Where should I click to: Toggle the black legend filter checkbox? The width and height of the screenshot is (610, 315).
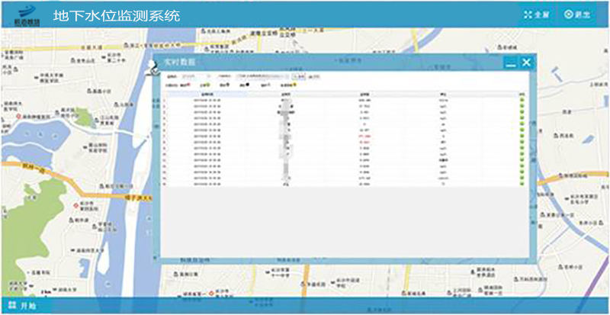point(246,85)
